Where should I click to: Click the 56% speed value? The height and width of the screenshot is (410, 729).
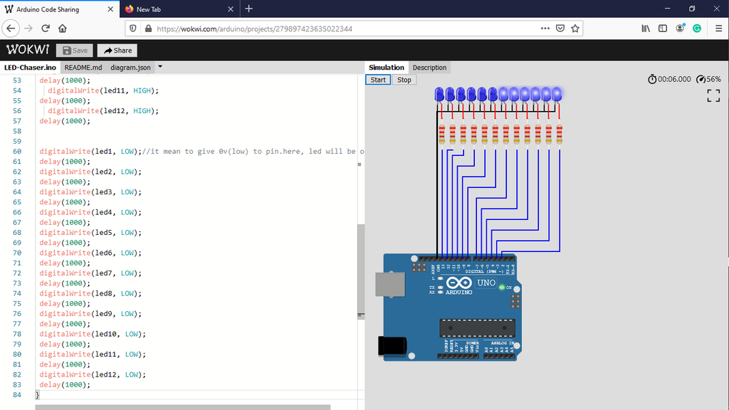pyautogui.click(x=713, y=79)
